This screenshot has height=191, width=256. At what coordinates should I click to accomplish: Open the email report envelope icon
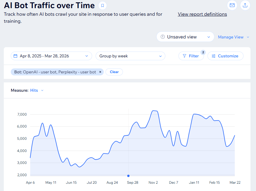pyautogui.click(x=232, y=5)
